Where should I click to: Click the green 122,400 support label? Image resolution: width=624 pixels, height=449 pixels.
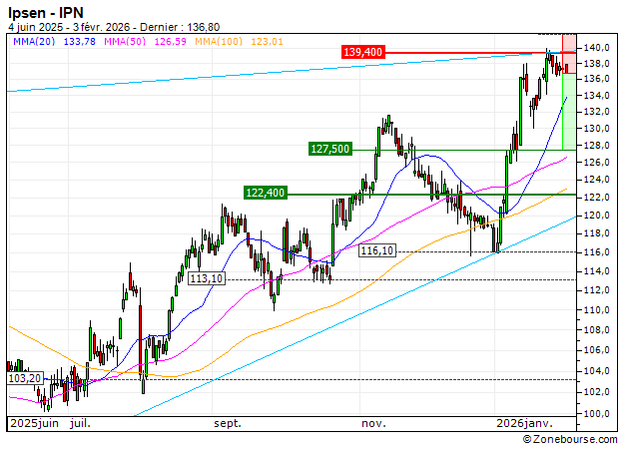tap(265, 193)
